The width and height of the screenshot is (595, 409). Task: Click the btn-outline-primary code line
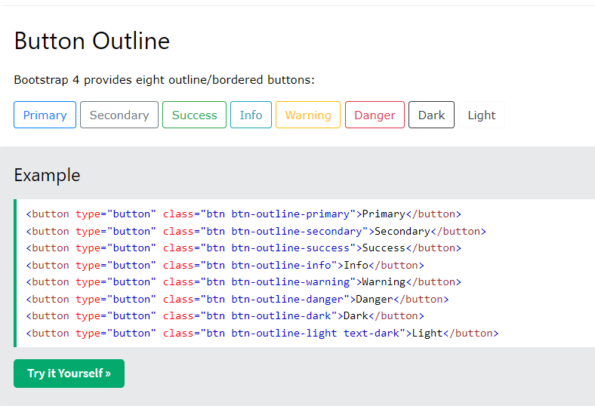244,214
